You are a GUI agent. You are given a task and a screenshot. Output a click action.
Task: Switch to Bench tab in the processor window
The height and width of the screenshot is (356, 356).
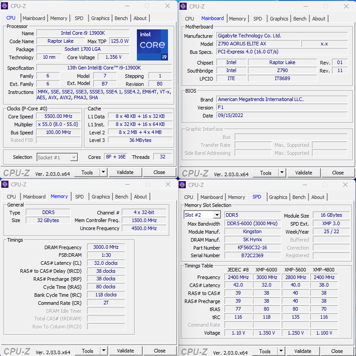[x=121, y=18]
